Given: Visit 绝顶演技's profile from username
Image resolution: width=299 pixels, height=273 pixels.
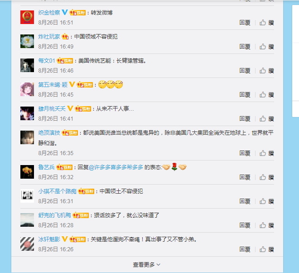Looking at the screenshot, I should [x=49, y=133].
